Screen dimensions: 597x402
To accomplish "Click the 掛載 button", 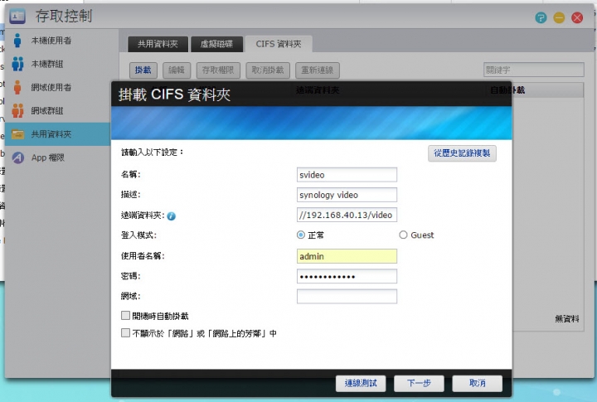I will click(143, 70).
